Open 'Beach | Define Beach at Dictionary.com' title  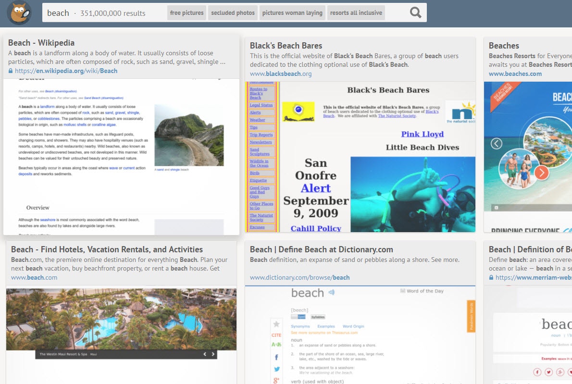[x=322, y=249]
